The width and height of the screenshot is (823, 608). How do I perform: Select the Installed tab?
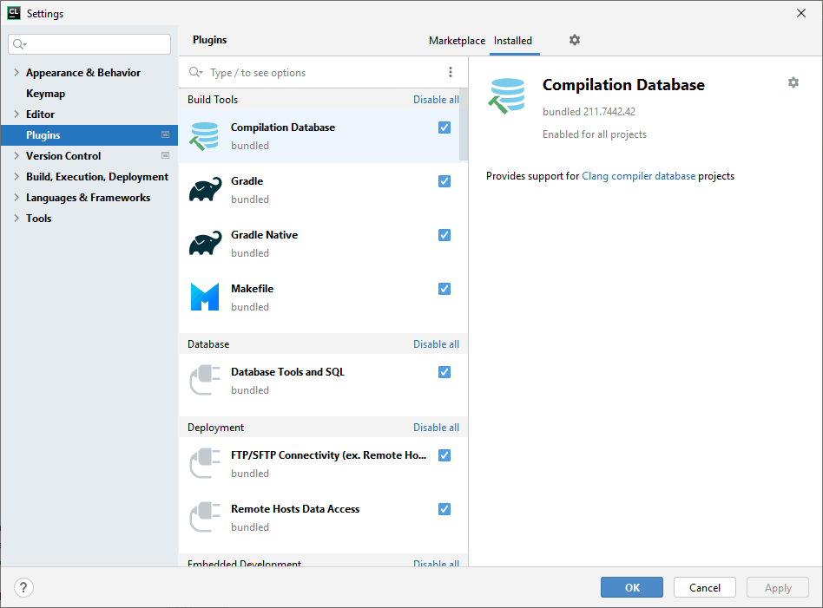pyautogui.click(x=512, y=41)
